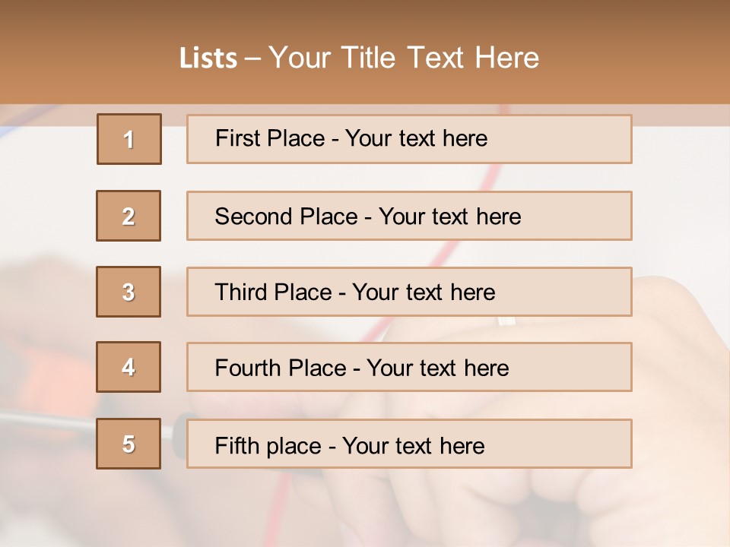
Task: Select the number 4 square
Action: (x=129, y=367)
